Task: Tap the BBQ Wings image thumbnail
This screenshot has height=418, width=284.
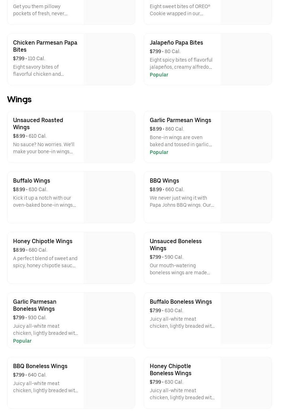Action: pyautogui.click(x=246, y=197)
